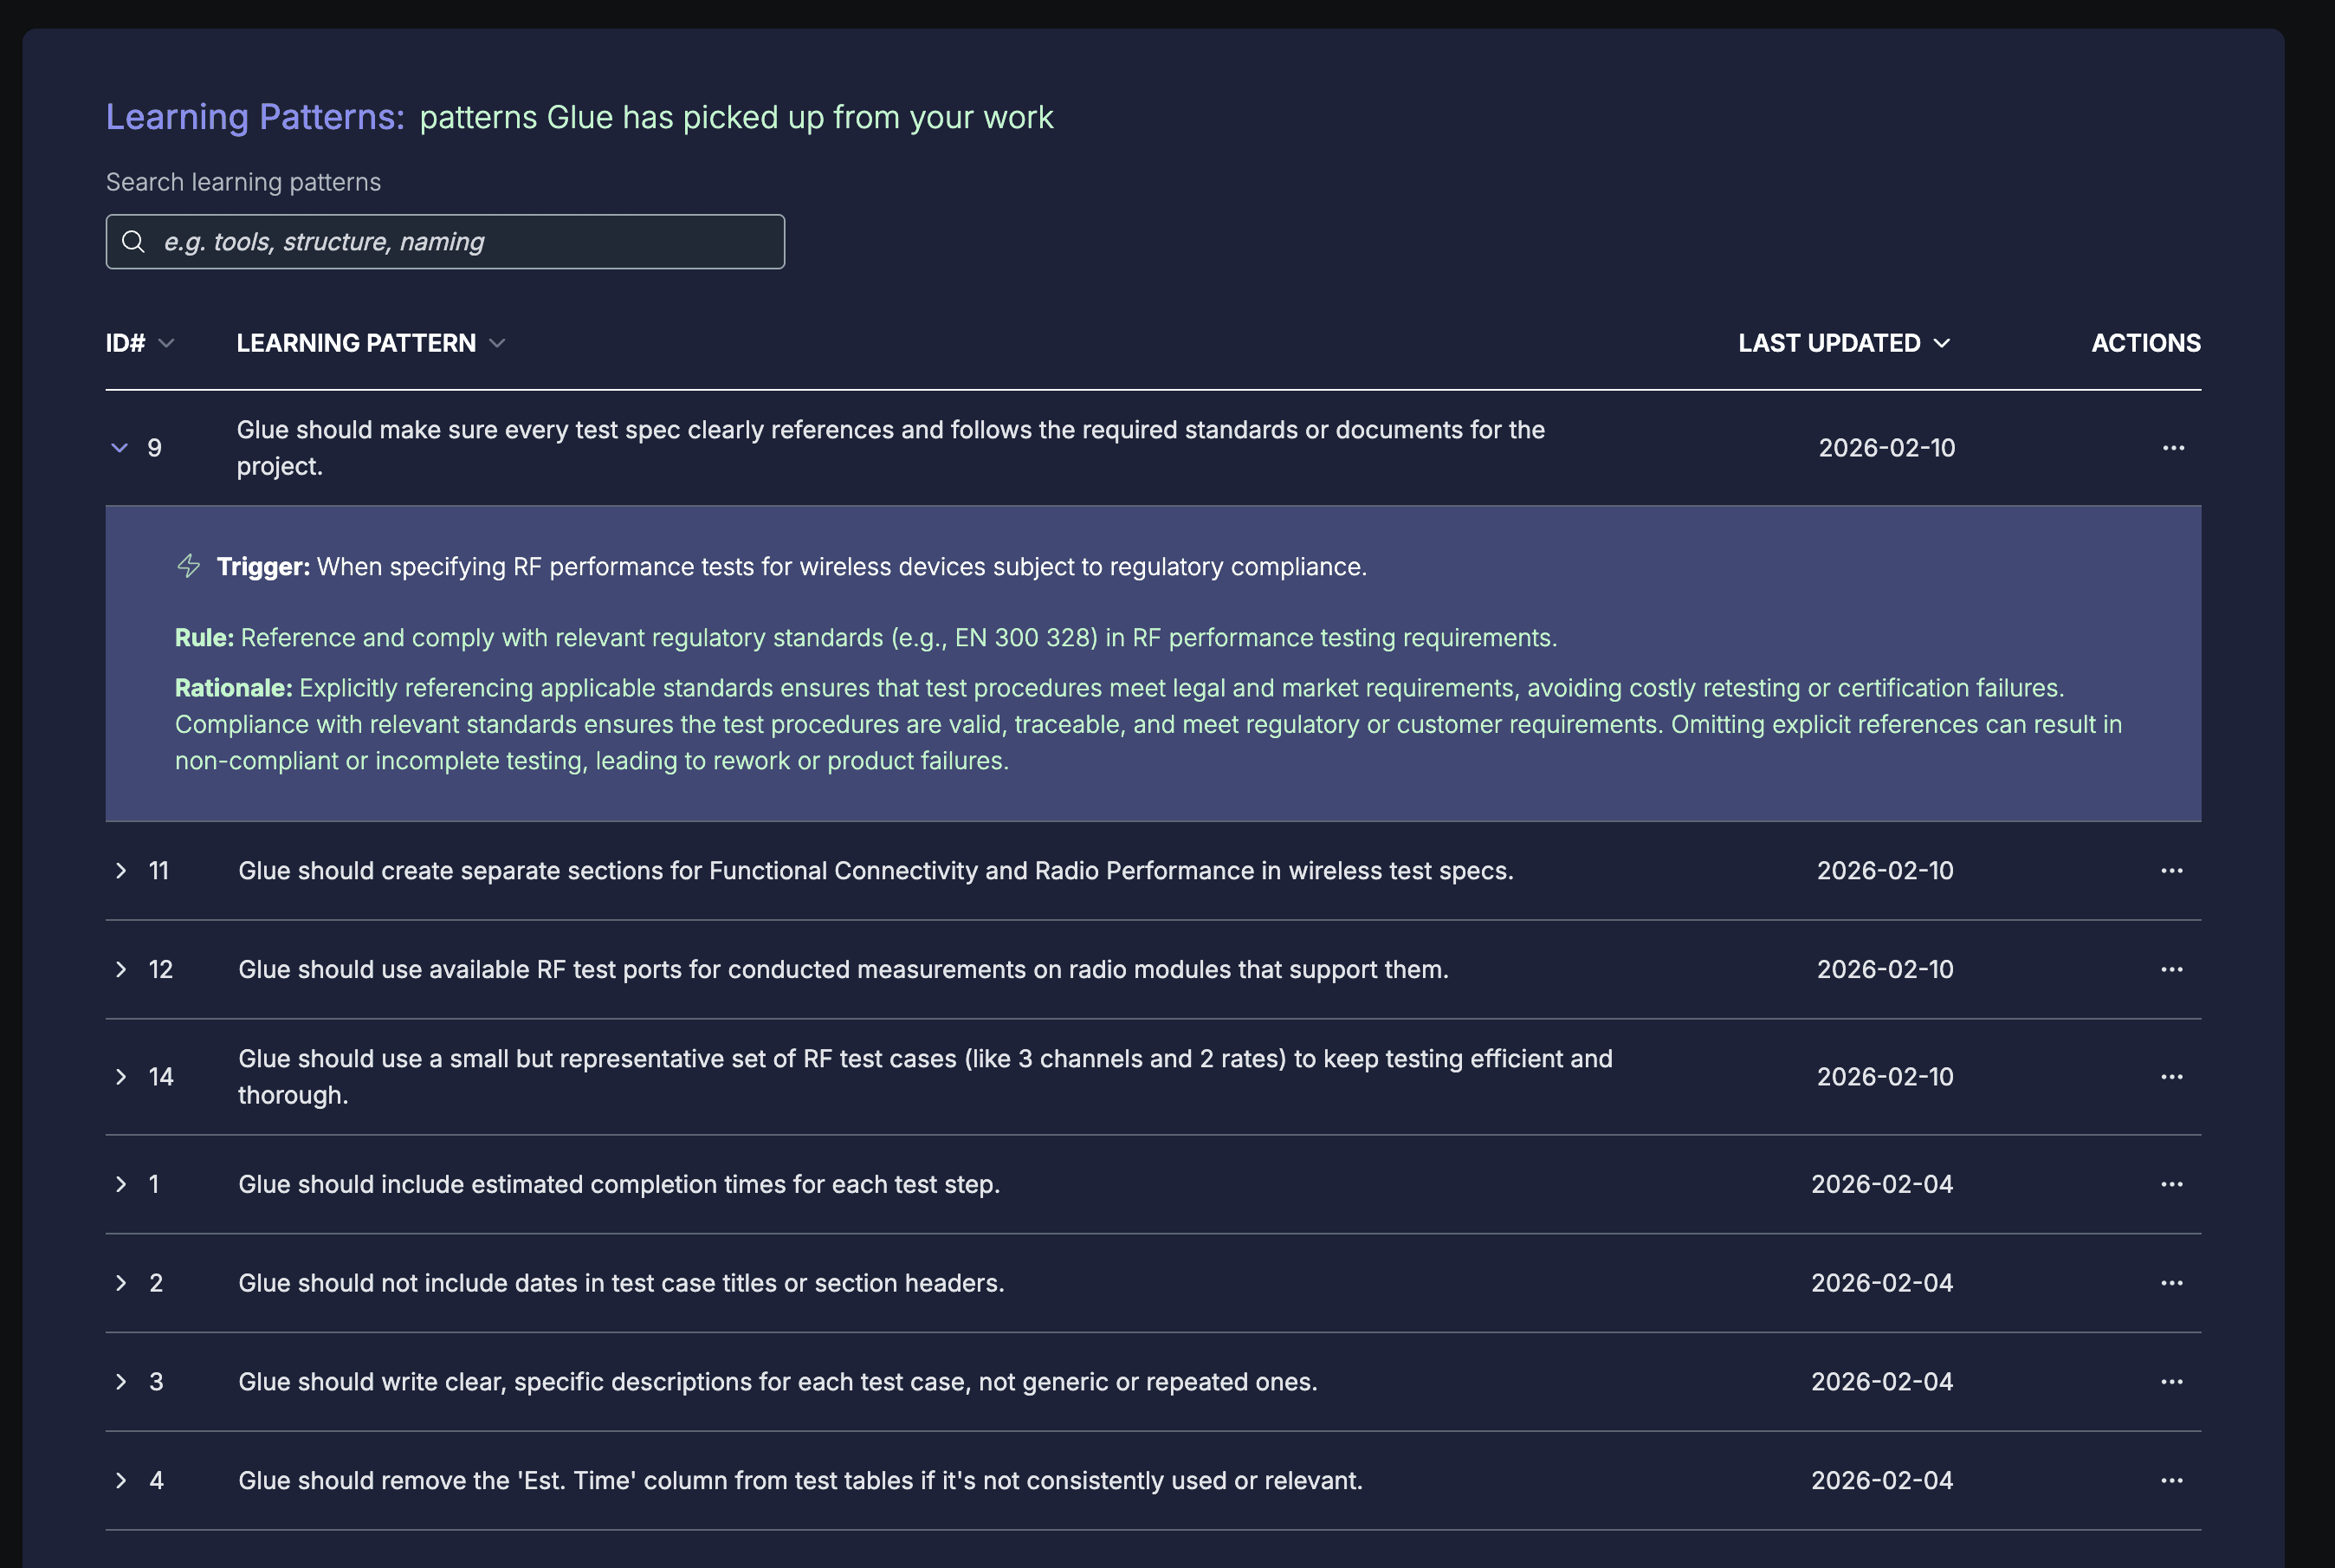Click the search magnifier icon
The image size is (2335, 1568).
133,242
